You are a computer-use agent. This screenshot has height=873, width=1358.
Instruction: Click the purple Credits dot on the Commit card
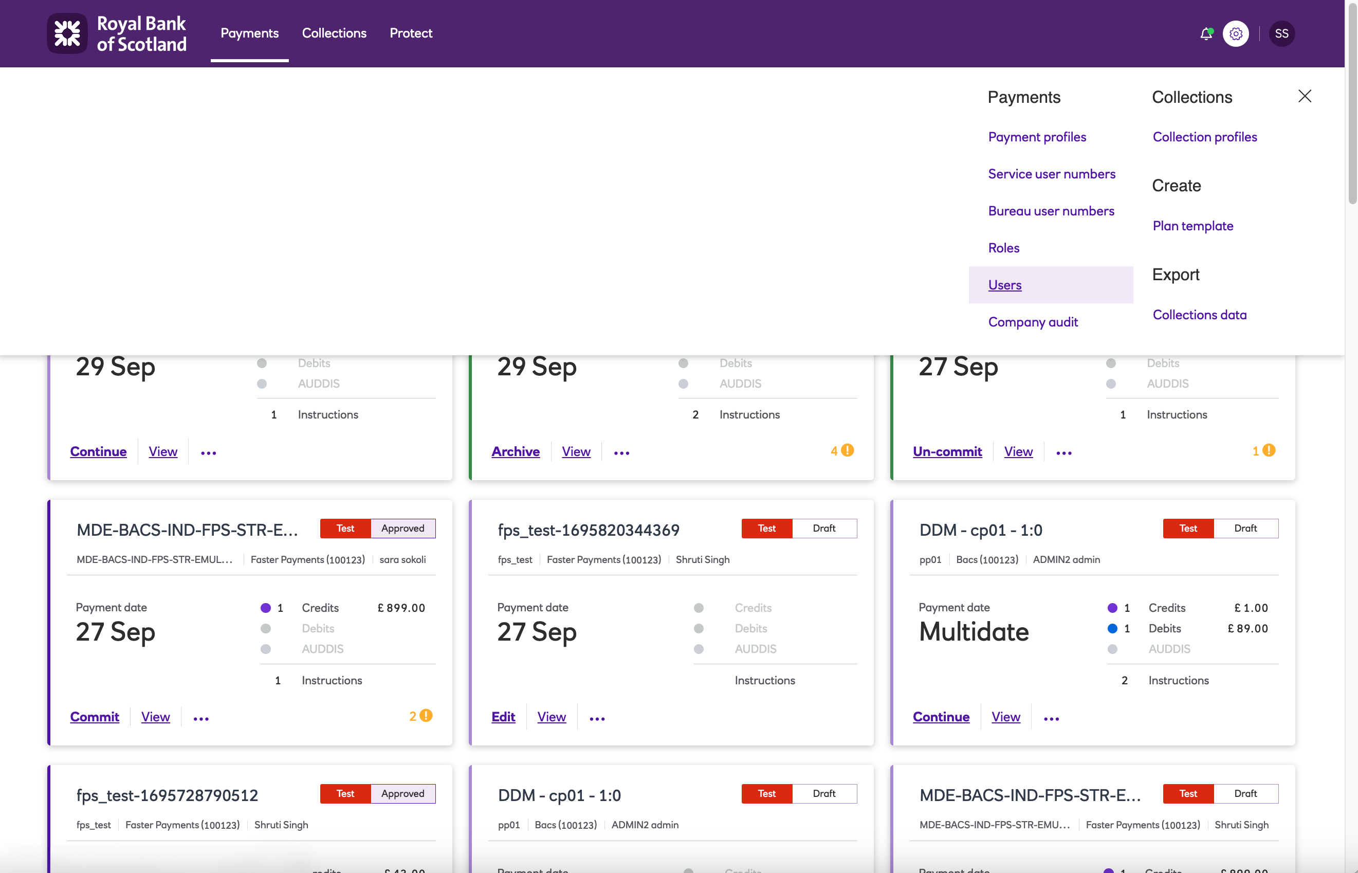click(265, 608)
